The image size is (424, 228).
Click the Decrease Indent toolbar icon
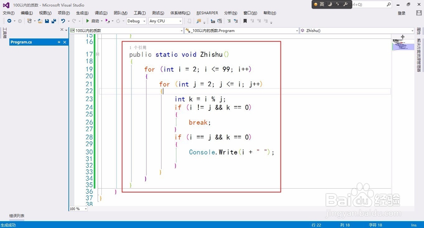point(213,21)
